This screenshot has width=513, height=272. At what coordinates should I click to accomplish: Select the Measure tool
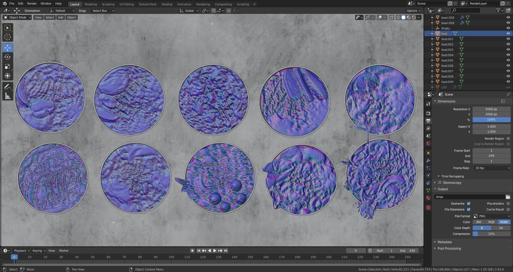click(x=7, y=96)
